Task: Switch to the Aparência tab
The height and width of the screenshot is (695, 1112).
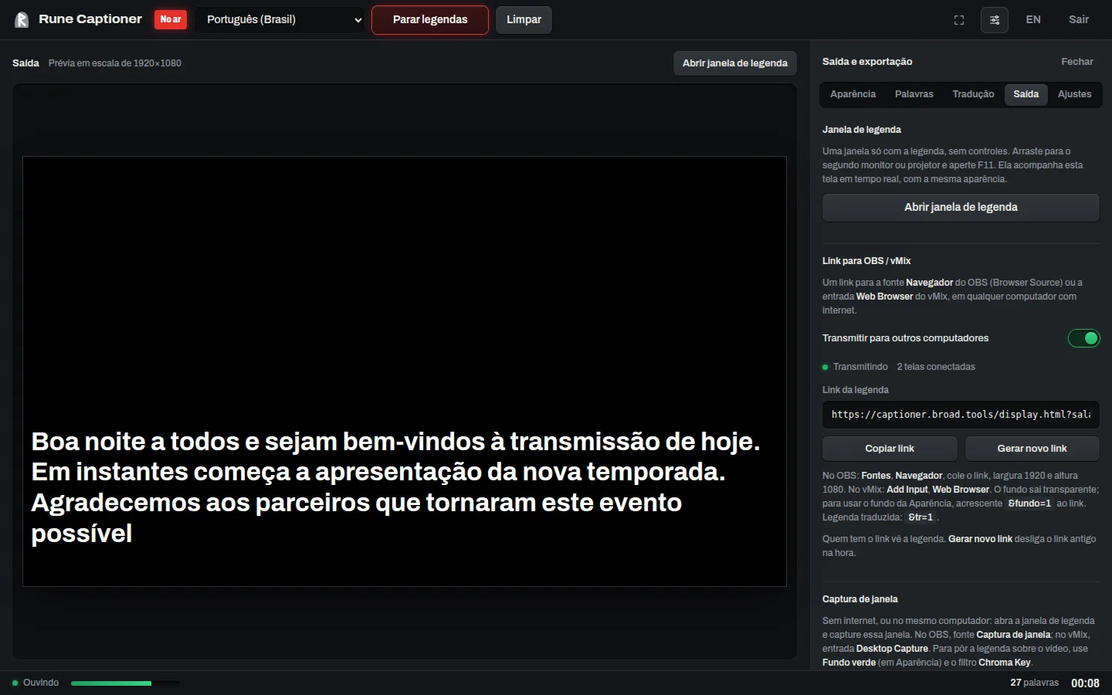Action: 853,94
